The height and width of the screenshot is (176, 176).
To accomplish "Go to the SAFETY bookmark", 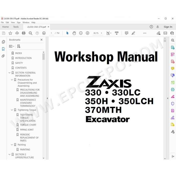I will coord(19,63).
